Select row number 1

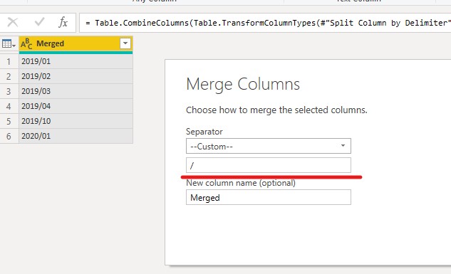(x=9, y=61)
